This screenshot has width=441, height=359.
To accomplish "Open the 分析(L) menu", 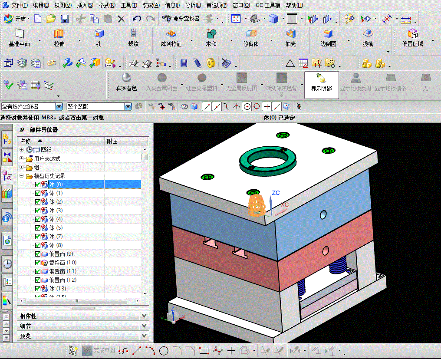I will [193, 5].
